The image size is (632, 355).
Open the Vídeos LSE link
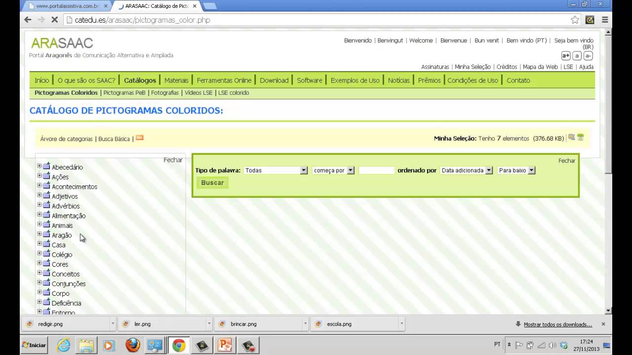198,93
